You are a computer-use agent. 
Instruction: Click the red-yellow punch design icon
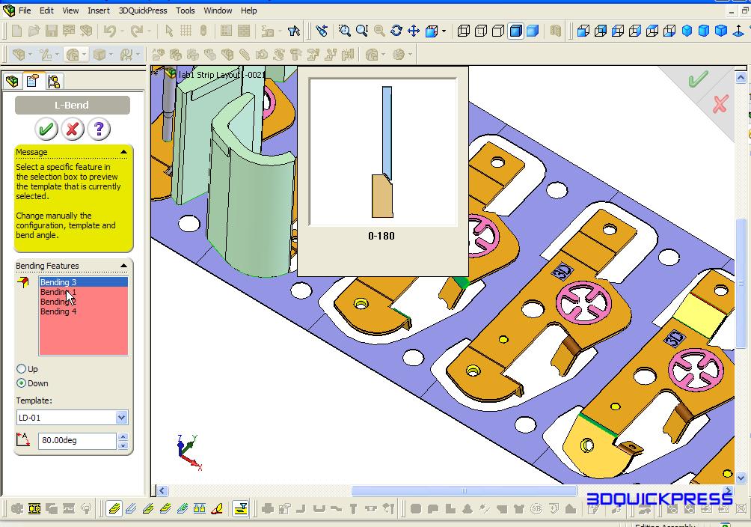point(217,509)
